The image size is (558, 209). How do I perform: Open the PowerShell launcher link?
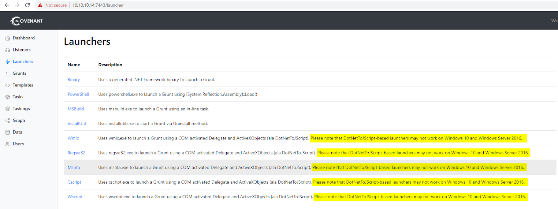tap(78, 94)
